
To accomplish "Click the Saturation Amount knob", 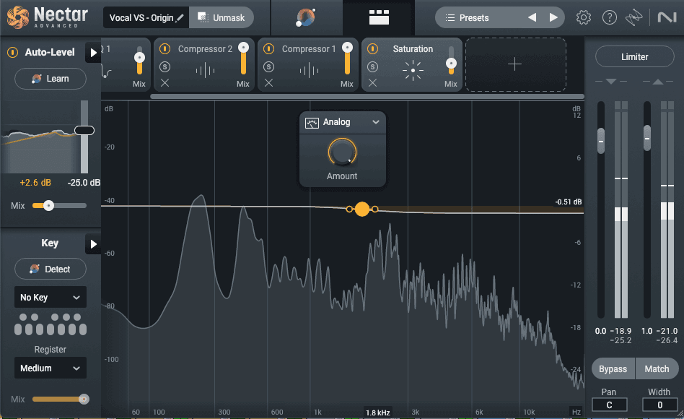I will click(x=343, y=152).
